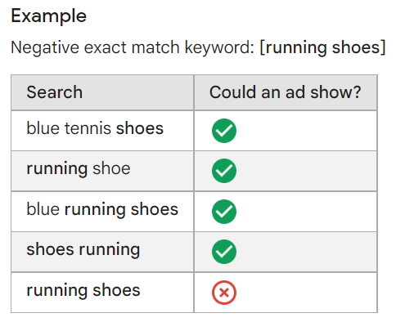Click the green checkmark for blue running shoes
396x322 pixels.
pyautogui.click(x=224, y=212)
